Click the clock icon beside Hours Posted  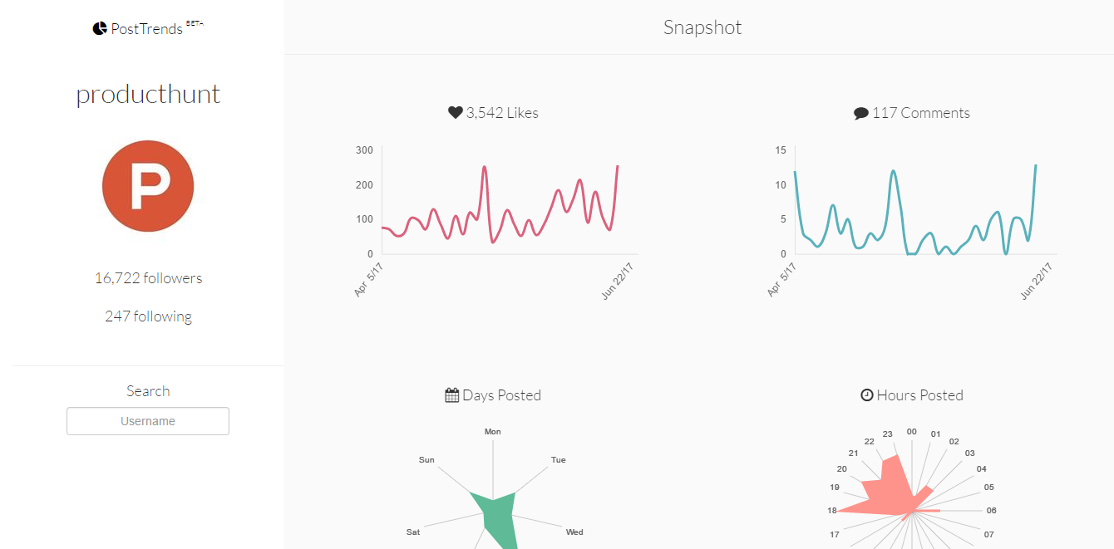867,395
